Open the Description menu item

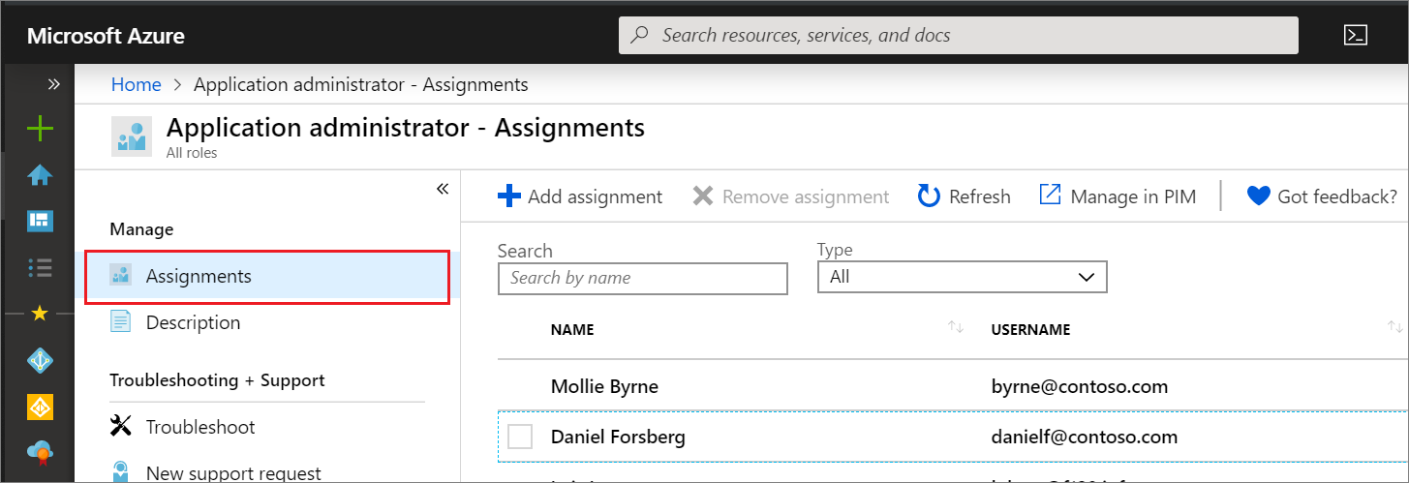pos(193,322)
